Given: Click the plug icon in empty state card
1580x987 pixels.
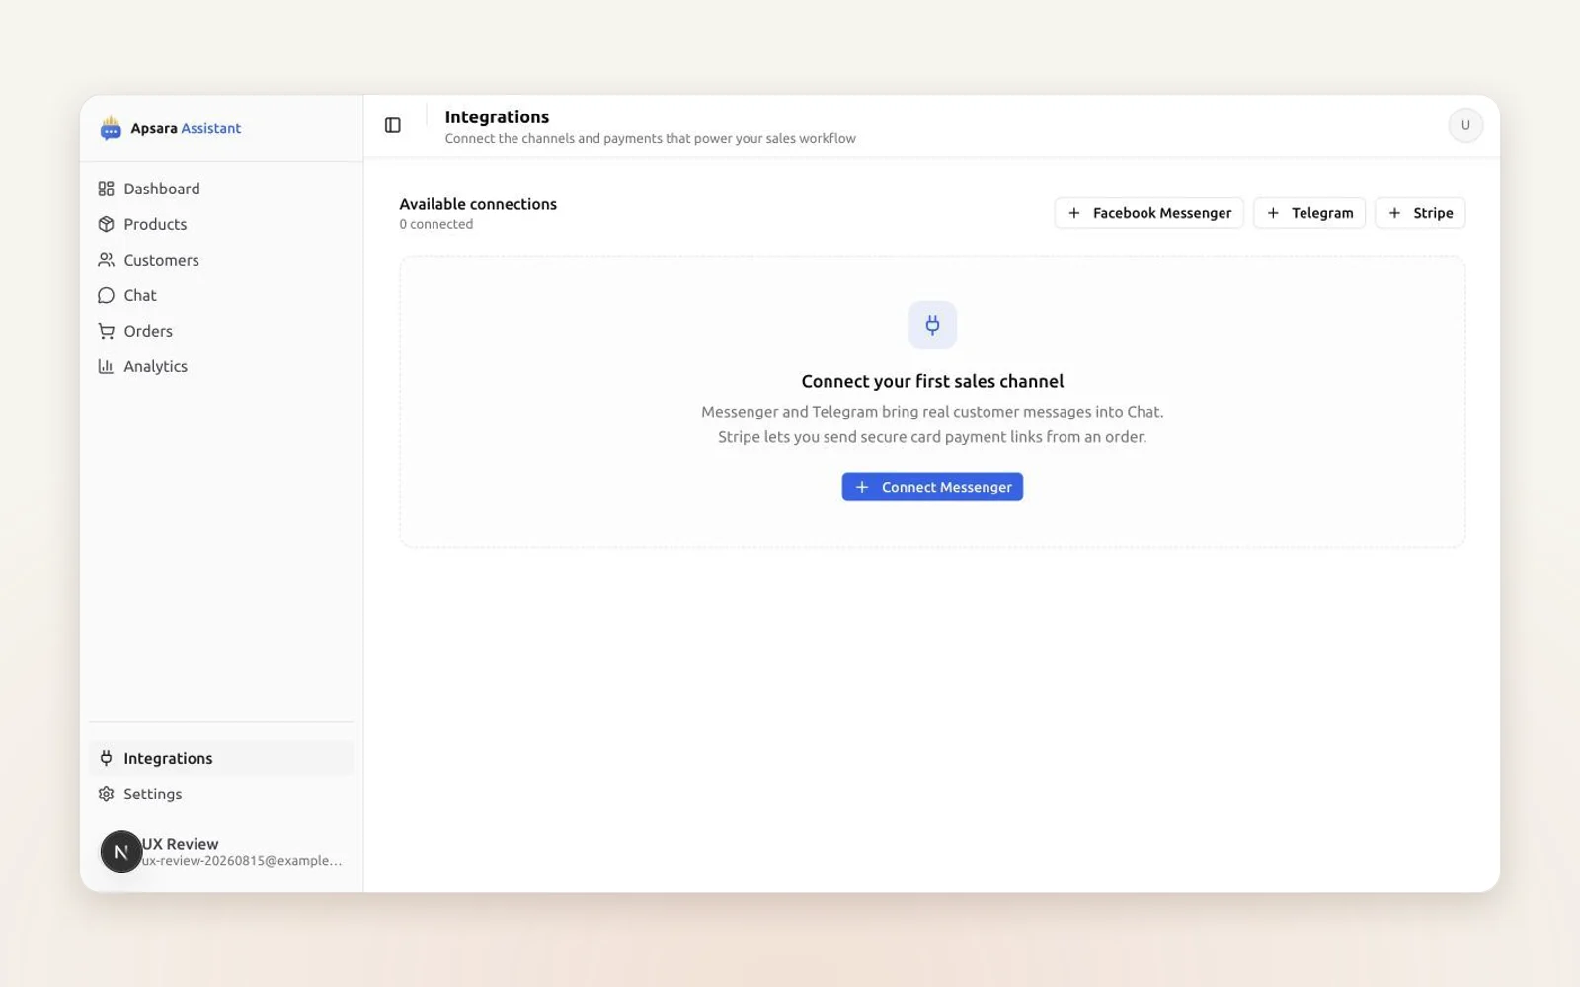Looking at the screenshot, I should pos(932,325).
